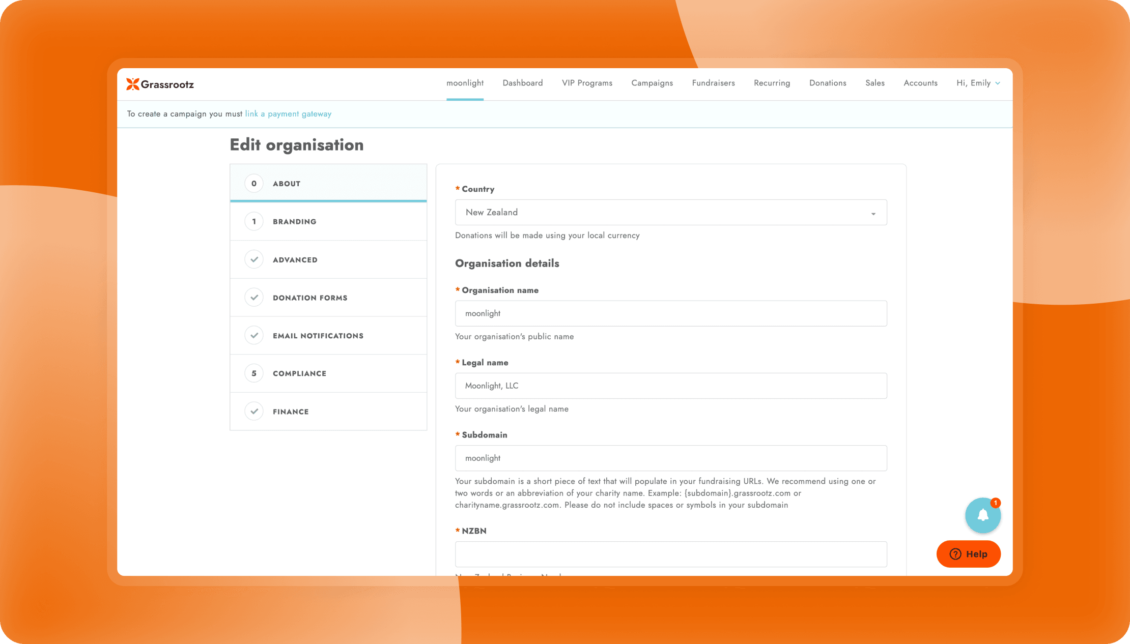Image resolution: width=1130 pixels, height=644 pixels.
Task: Select the Finance section
Action: pyautogui.click(x=328, y=411)
